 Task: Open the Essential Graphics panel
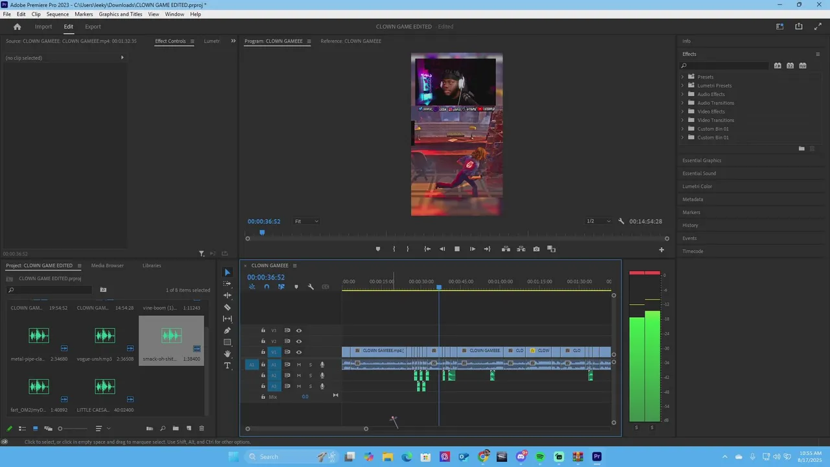[702, 160]
